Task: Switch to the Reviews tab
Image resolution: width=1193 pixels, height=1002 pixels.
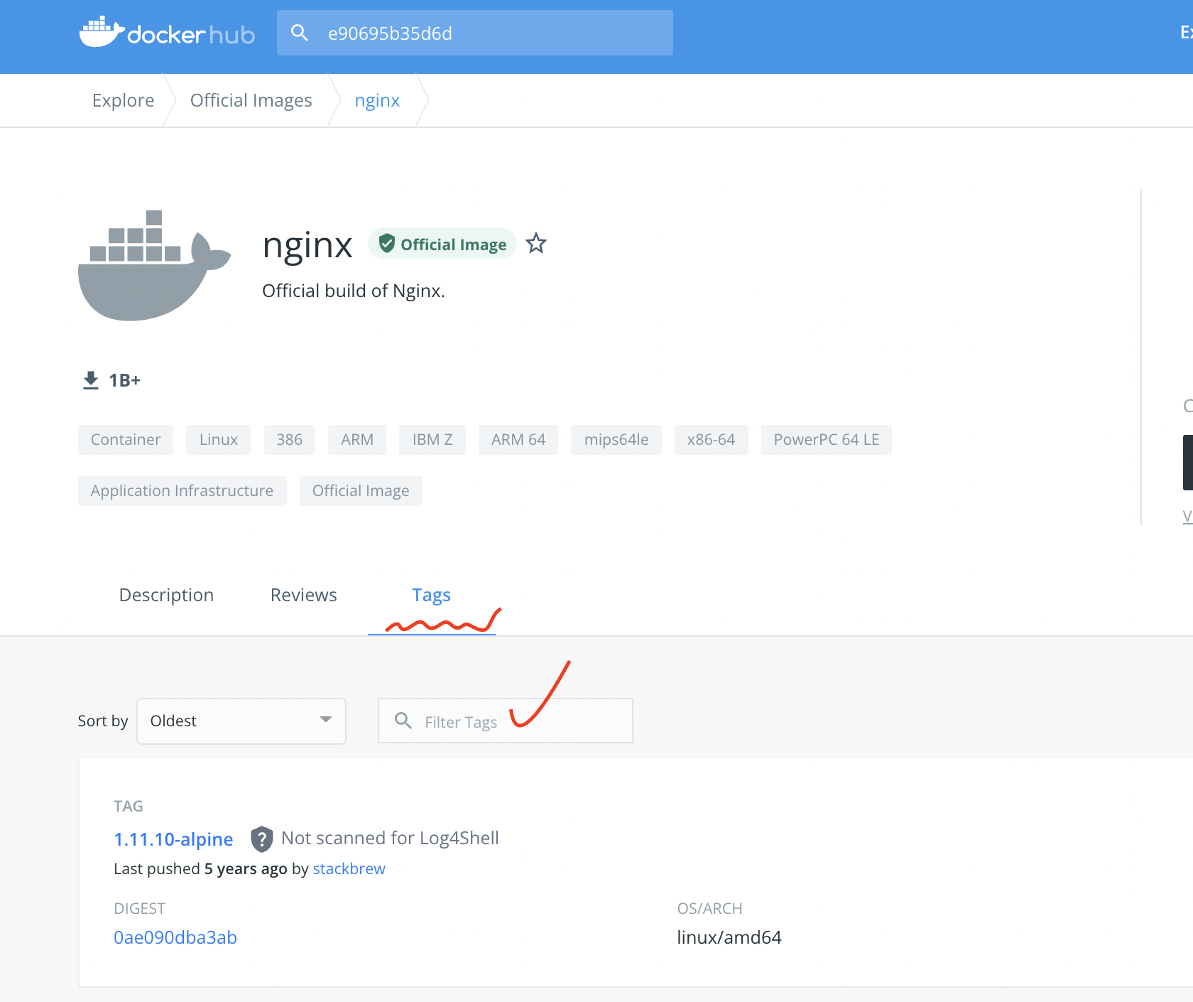Action: coord(304,595)
